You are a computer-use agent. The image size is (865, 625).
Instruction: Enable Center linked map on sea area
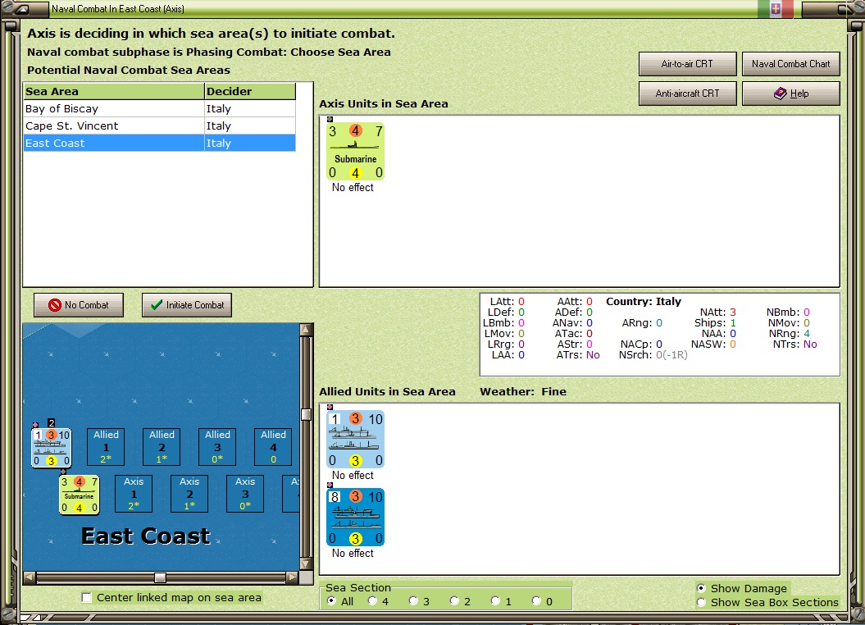87,597
